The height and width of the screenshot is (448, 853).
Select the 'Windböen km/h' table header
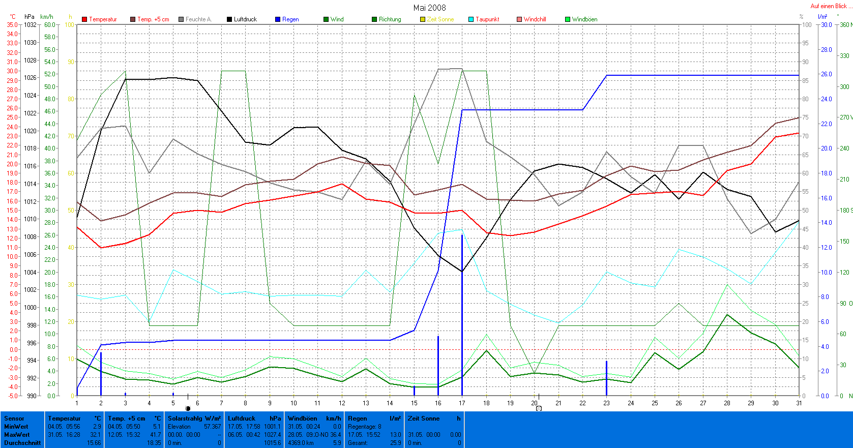(x=314, y=419)
